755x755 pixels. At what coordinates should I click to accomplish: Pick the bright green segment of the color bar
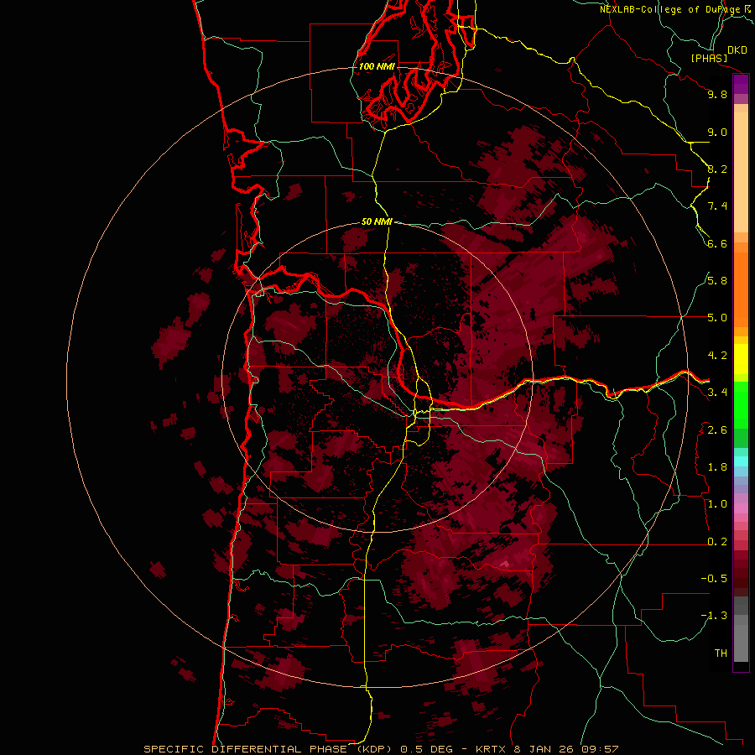coord(741,405)
